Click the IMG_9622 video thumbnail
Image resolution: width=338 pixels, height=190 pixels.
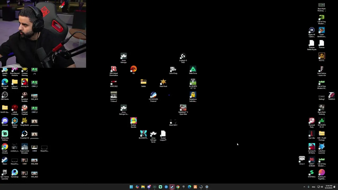tap(34, 174)
